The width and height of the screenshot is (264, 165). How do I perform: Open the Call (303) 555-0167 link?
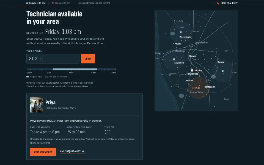[72, 152]
